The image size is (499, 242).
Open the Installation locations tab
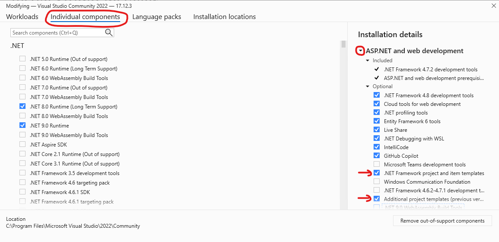point(224,16)
